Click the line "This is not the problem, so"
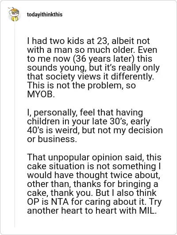The width and height of the screenshot is (177, 235). tap(81, 85)
